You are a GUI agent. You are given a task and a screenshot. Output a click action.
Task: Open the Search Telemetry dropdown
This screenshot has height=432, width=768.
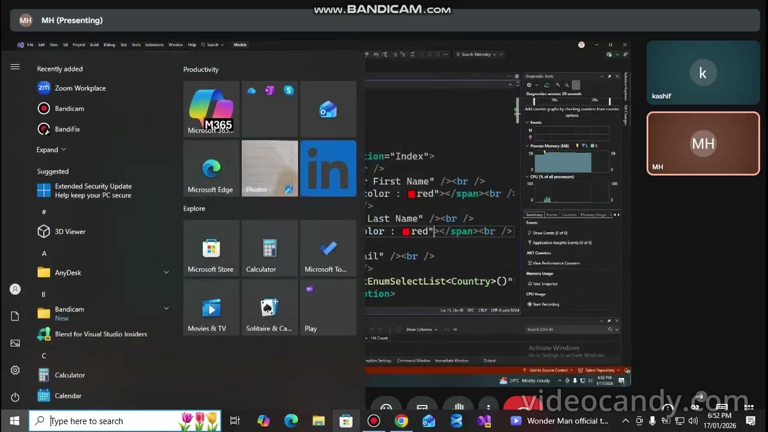click(x=478, y=54)
